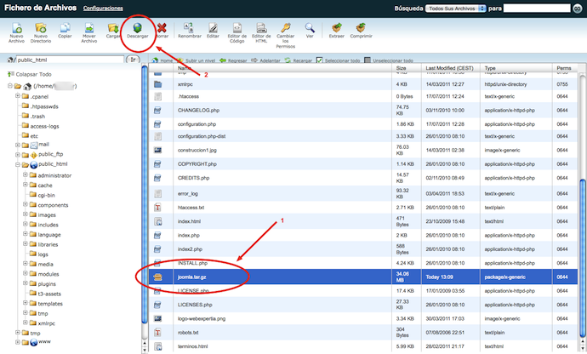Select the index2.php file
587x354 pixels.
tap(190, 249)
